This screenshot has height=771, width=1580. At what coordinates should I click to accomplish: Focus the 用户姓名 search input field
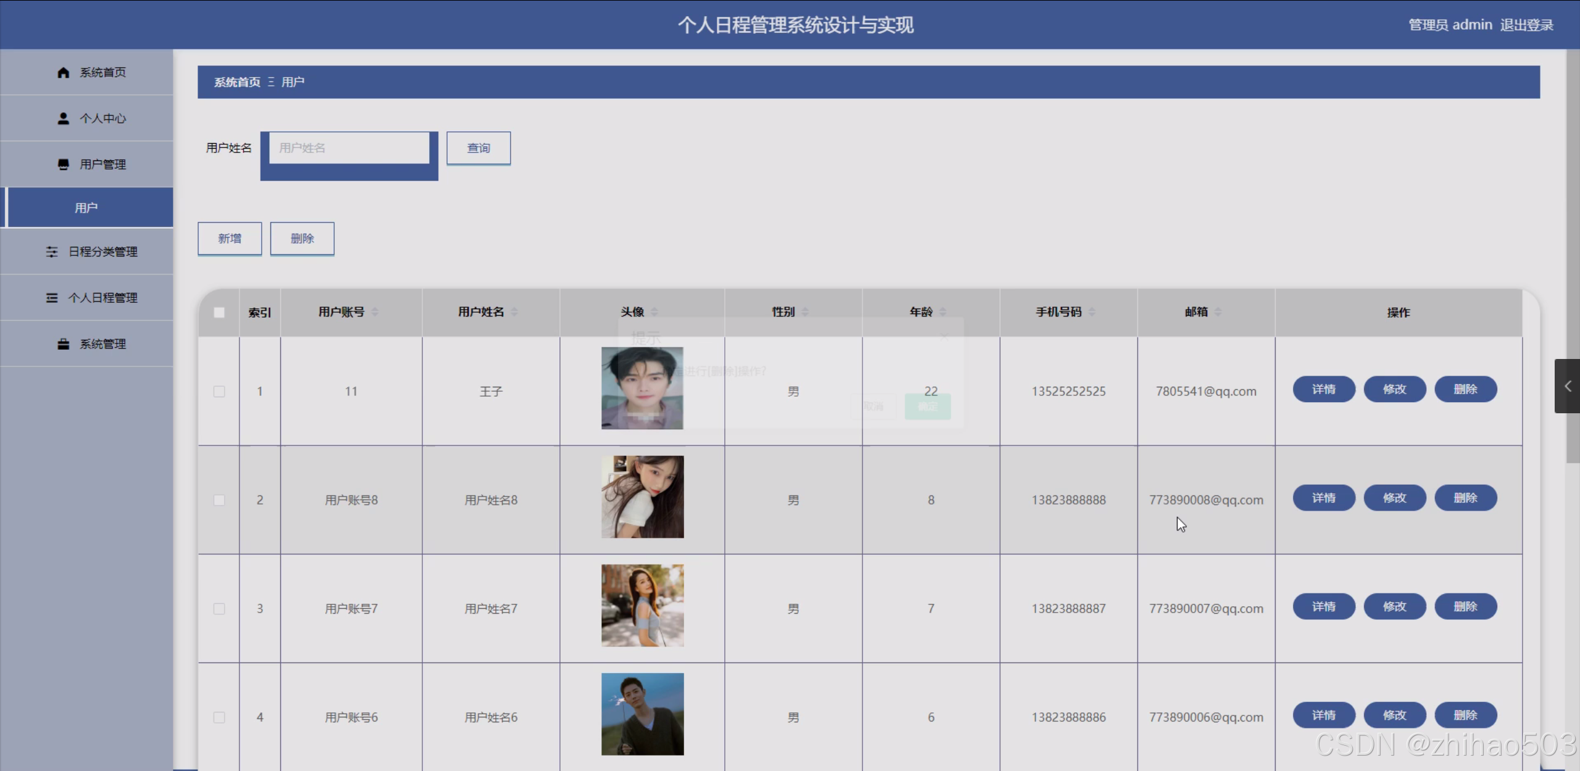point(349,148)
